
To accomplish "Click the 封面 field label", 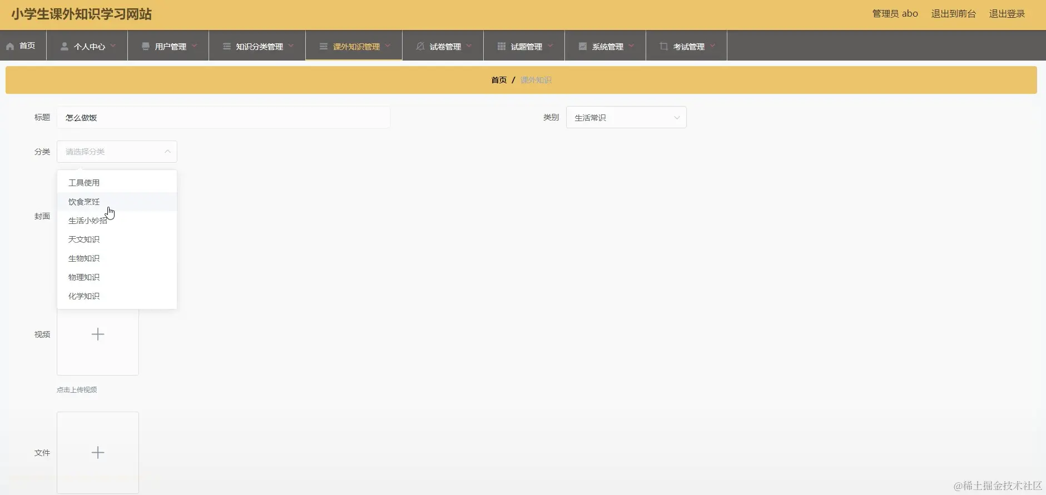I will [42, 216].
